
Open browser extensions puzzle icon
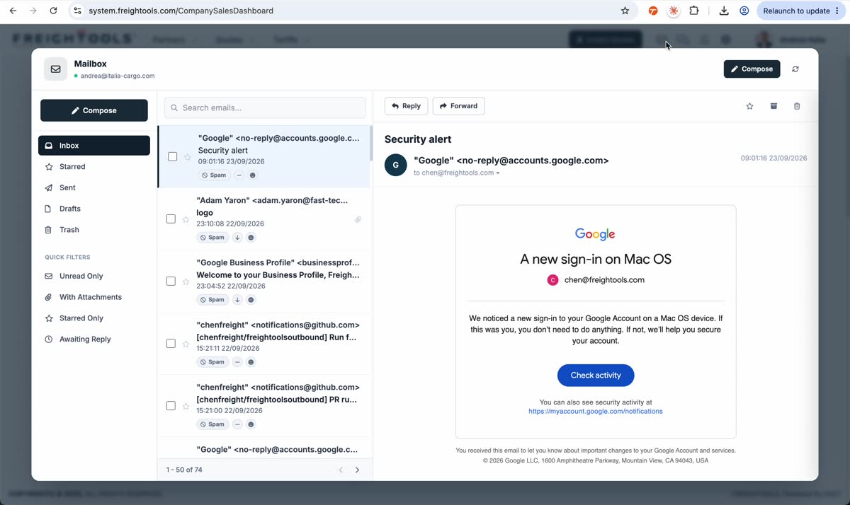(x=693, y=11)
